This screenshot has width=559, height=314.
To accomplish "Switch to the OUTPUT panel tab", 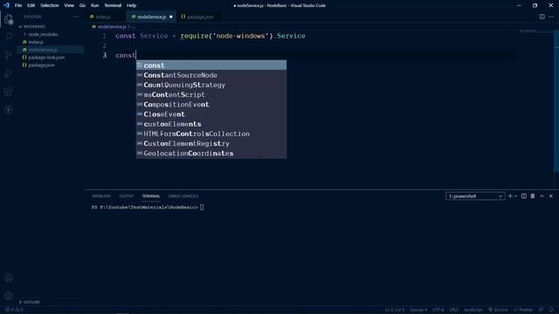I will 127,196.
